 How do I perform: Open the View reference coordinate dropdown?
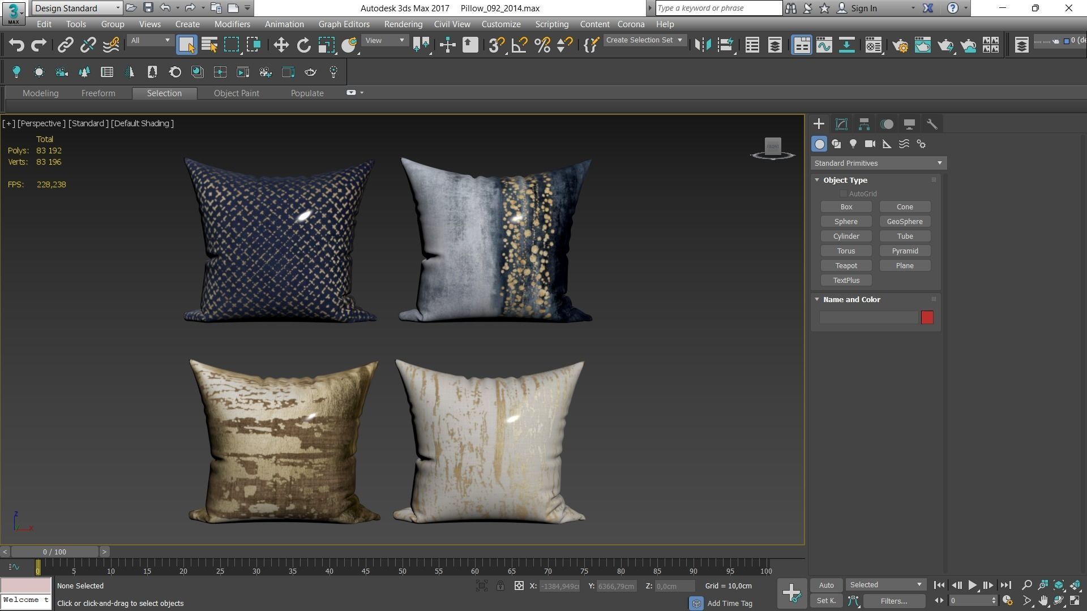[x=384, y=41]
